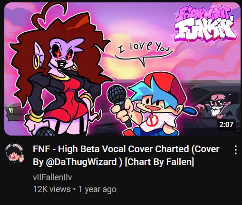Click the red no-symbol on the white shirt
This screenshot has height=205, width=242.
tap(152, 120)
